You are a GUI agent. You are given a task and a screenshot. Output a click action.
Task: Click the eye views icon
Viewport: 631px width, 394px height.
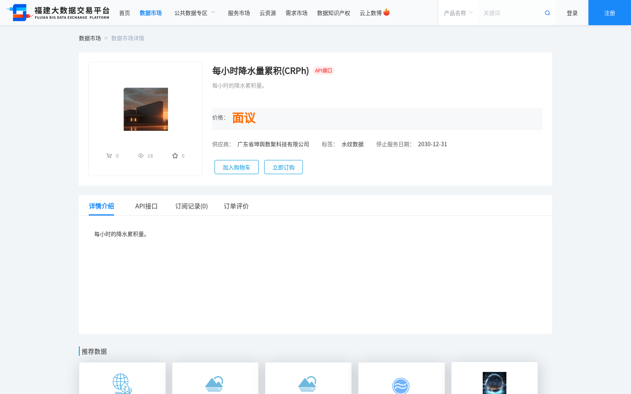point(141,156)
